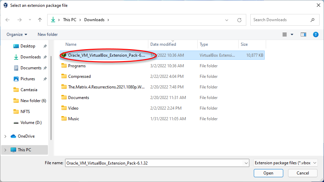
Task: Click the pin icon next to Documents
Action: pos(45,68)
